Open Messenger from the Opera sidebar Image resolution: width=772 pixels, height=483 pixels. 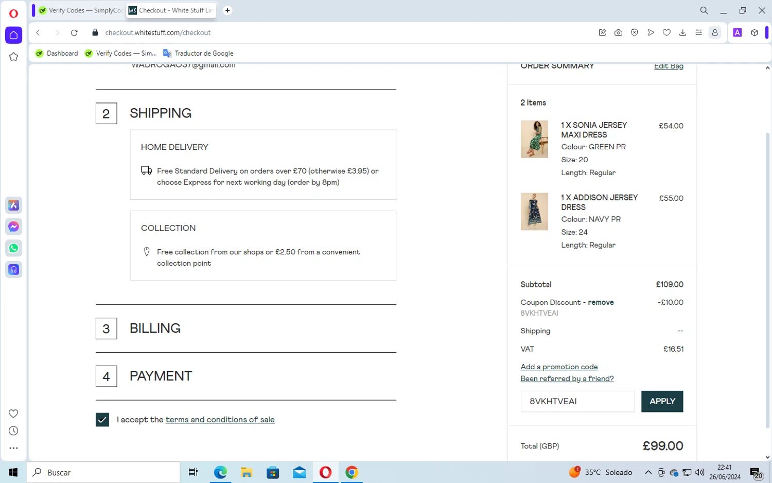tap(14, 227)
